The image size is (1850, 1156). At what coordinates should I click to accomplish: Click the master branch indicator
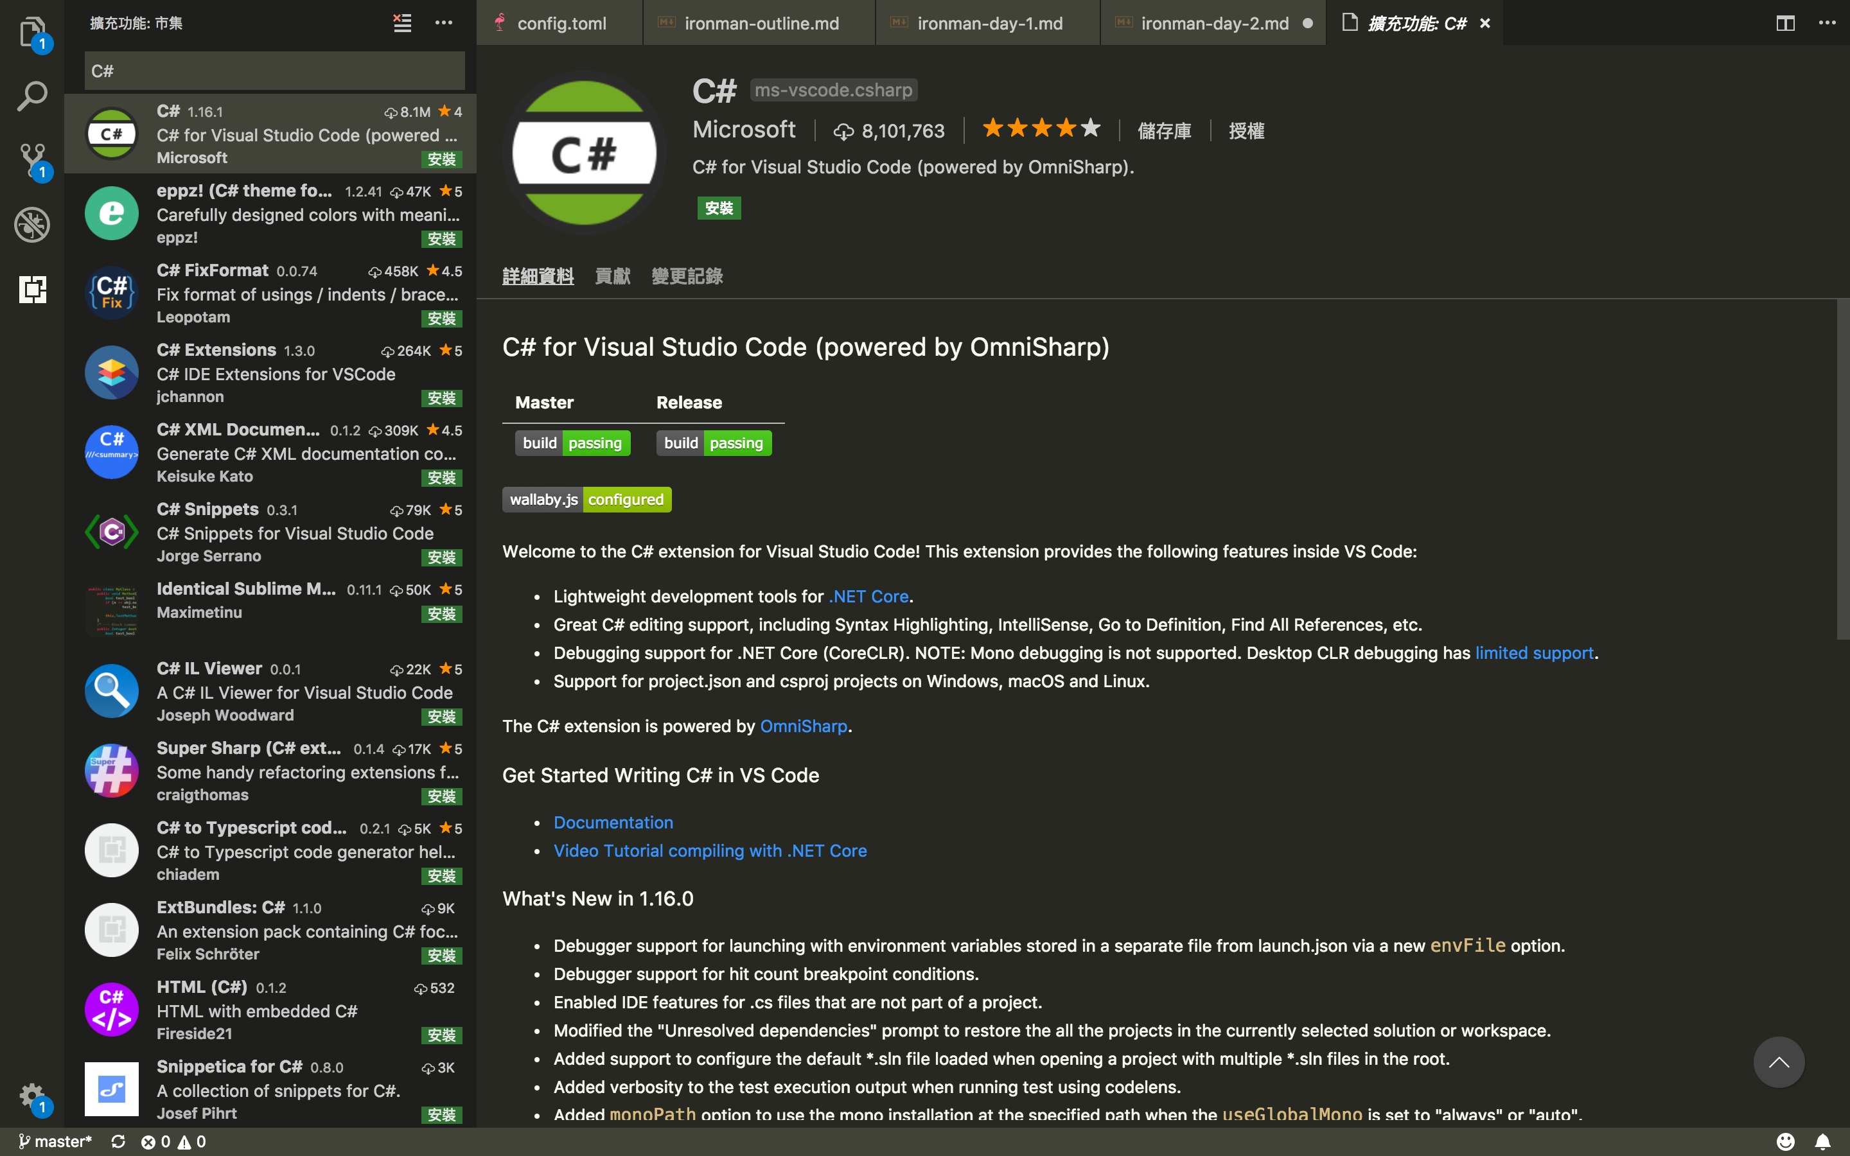(x=55, y=1141)
